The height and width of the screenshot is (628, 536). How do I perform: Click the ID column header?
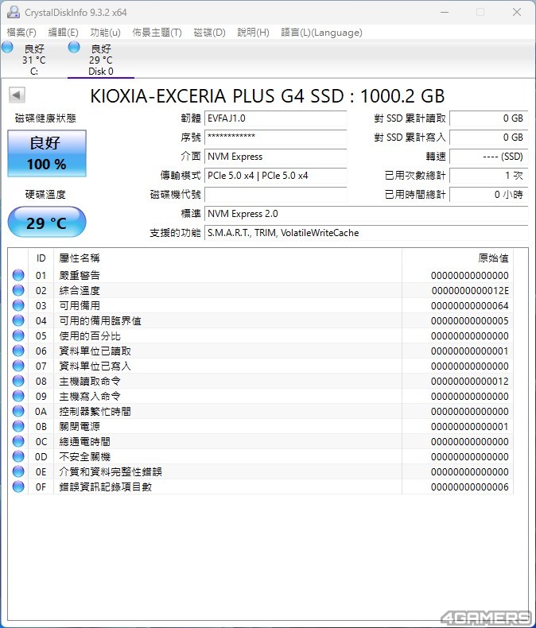pyautogui.click(x=41, y=258)
